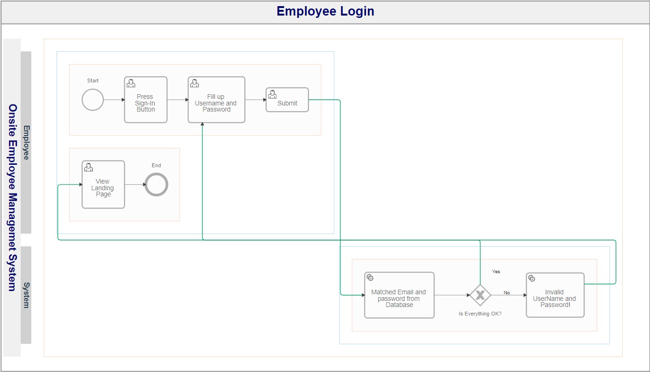Click gear icon on Matched Email task
The width and height of the screenshot is (650, 372).
pos(370,278)
